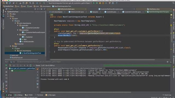Viewport: 175px width, 98px height.
Task: Paste from clipboard using toolbar icon
Action: 27,3
